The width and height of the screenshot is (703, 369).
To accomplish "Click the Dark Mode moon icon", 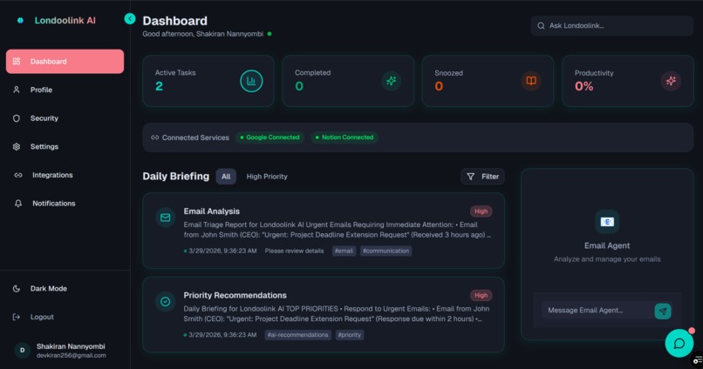I will coord(17,289).
